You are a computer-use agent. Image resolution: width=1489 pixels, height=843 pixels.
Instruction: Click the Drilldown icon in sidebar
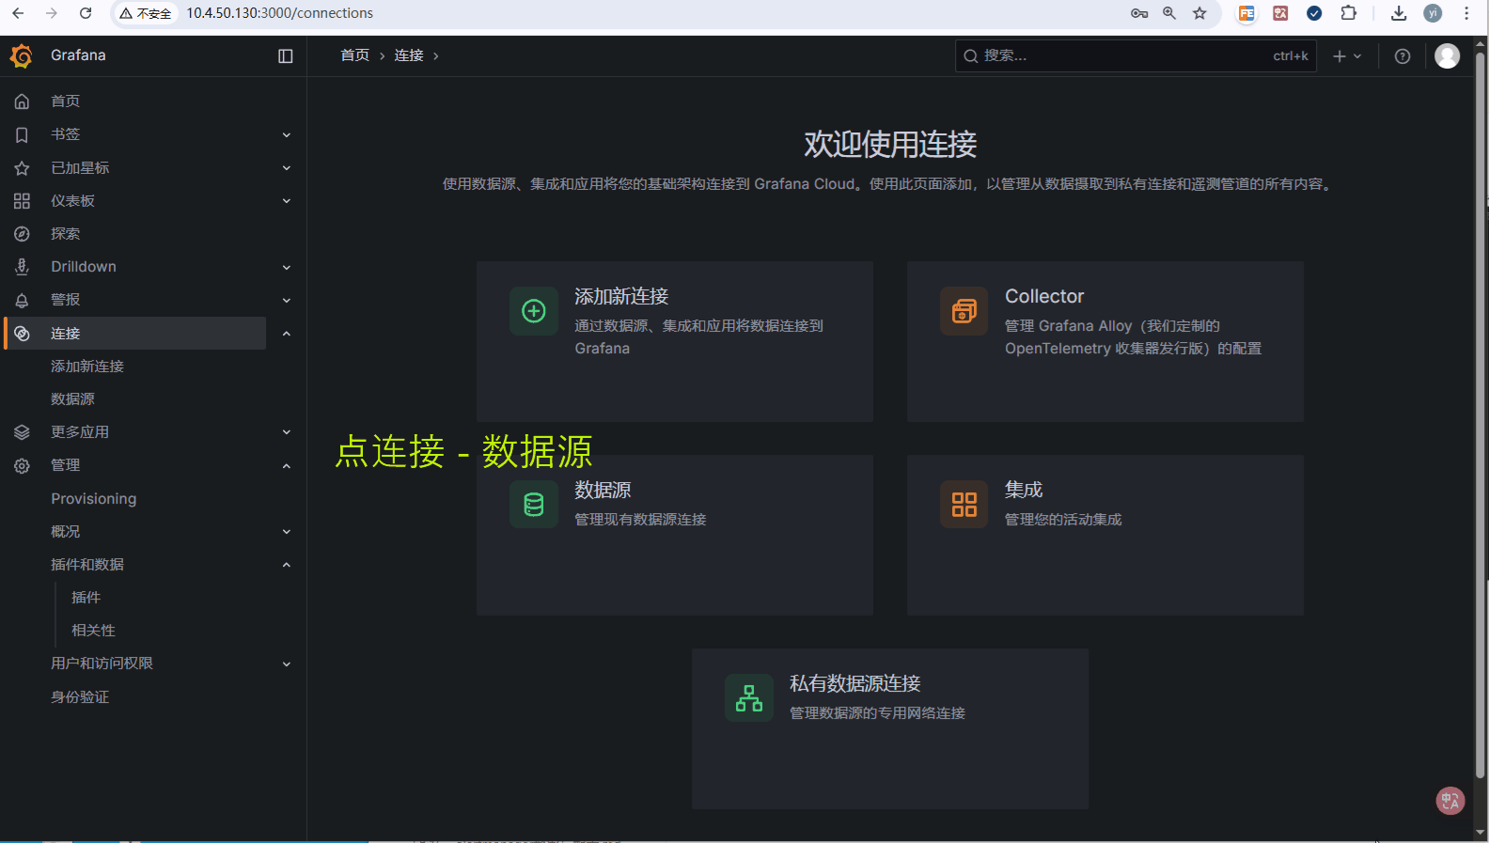coord(22,267)
